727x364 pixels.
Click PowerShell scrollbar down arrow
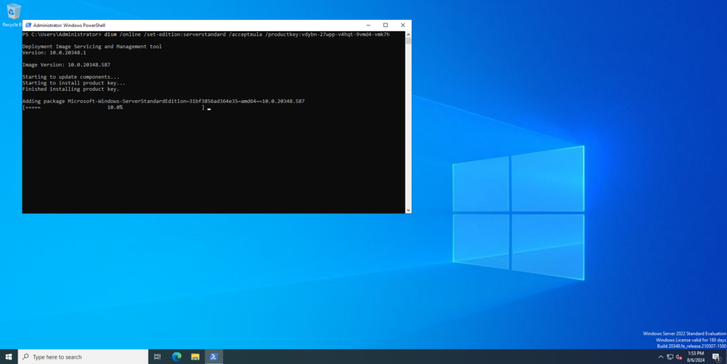click(x=408, y=210)
